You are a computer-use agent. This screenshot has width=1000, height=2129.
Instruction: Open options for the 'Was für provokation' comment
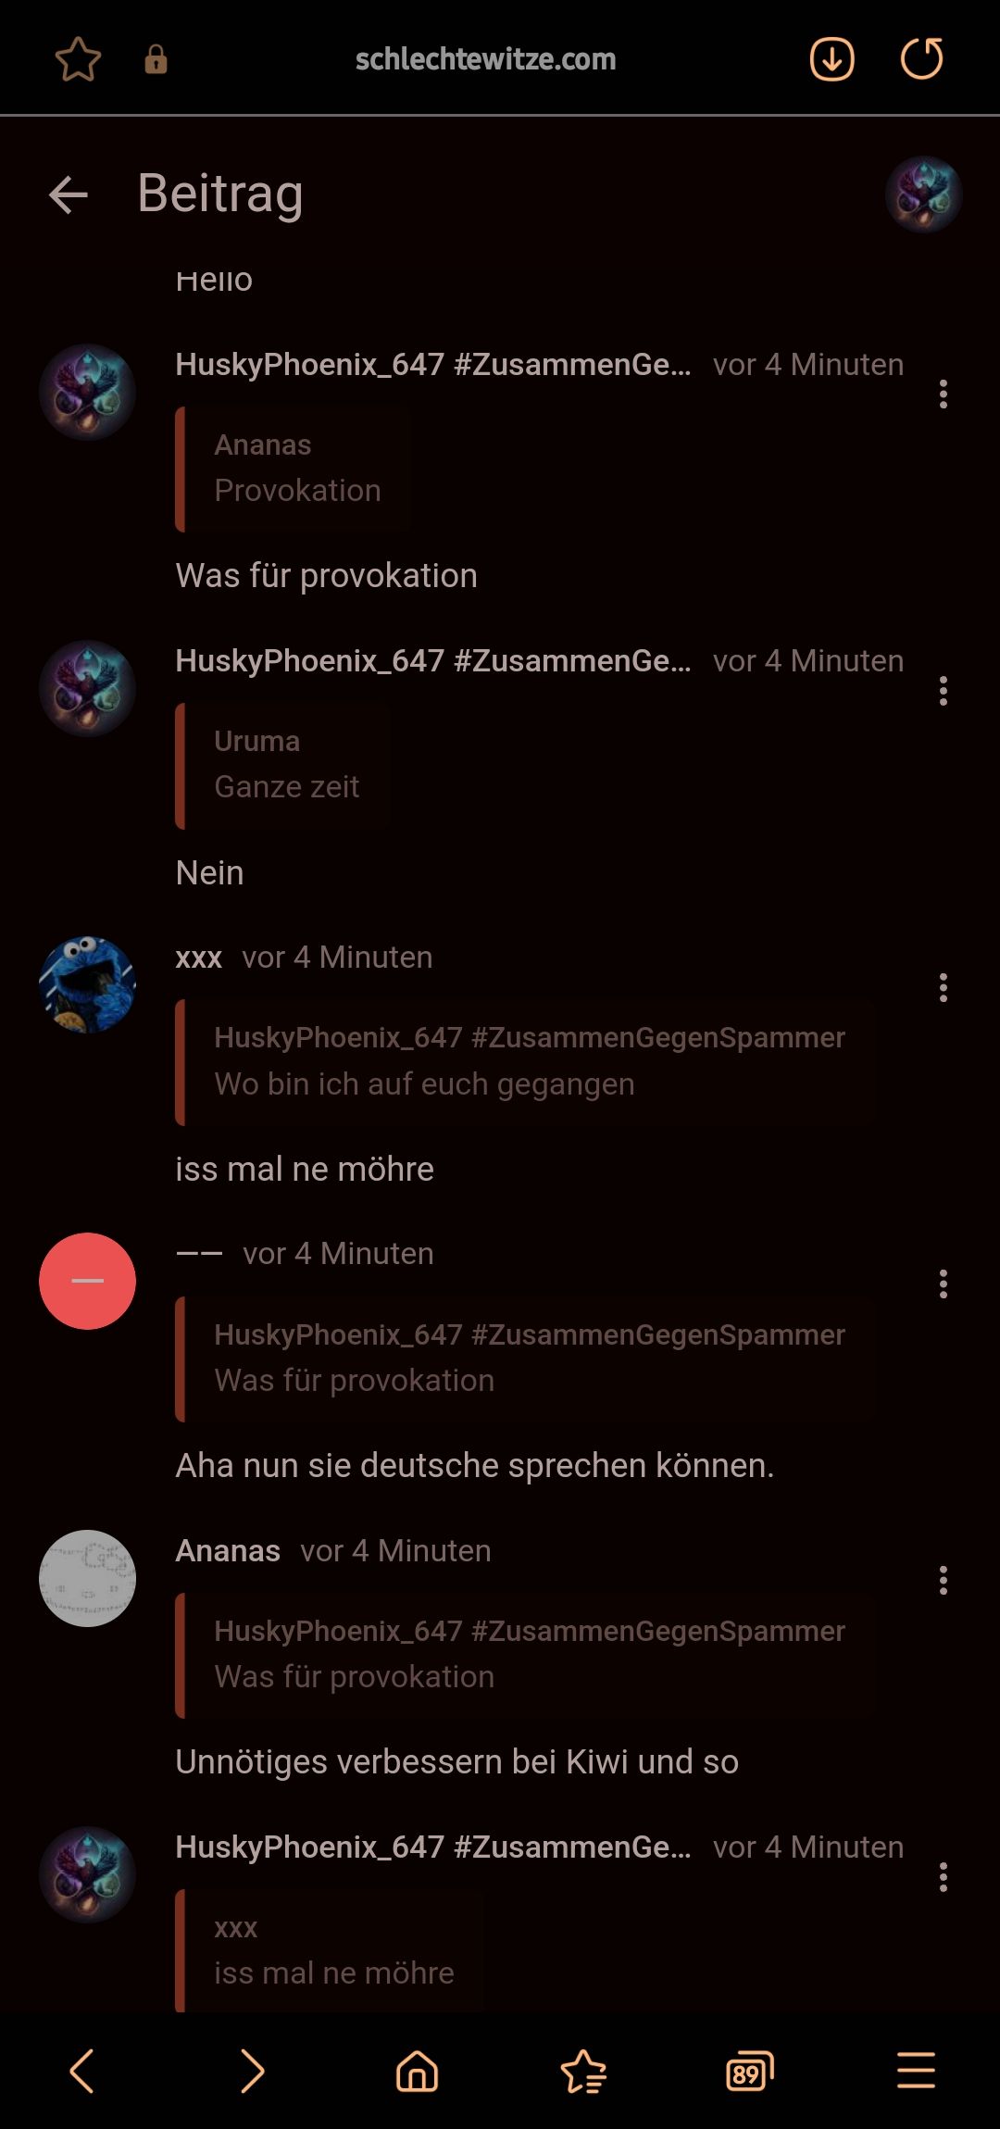pyautogui.click(x=943, y=394)
